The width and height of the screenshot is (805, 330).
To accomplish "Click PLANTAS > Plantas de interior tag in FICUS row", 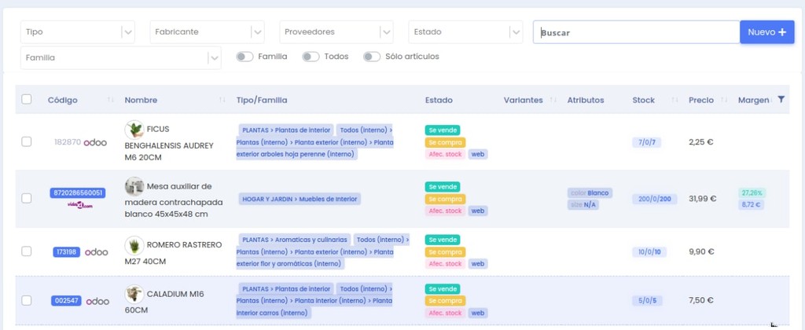I will [286, 130].
